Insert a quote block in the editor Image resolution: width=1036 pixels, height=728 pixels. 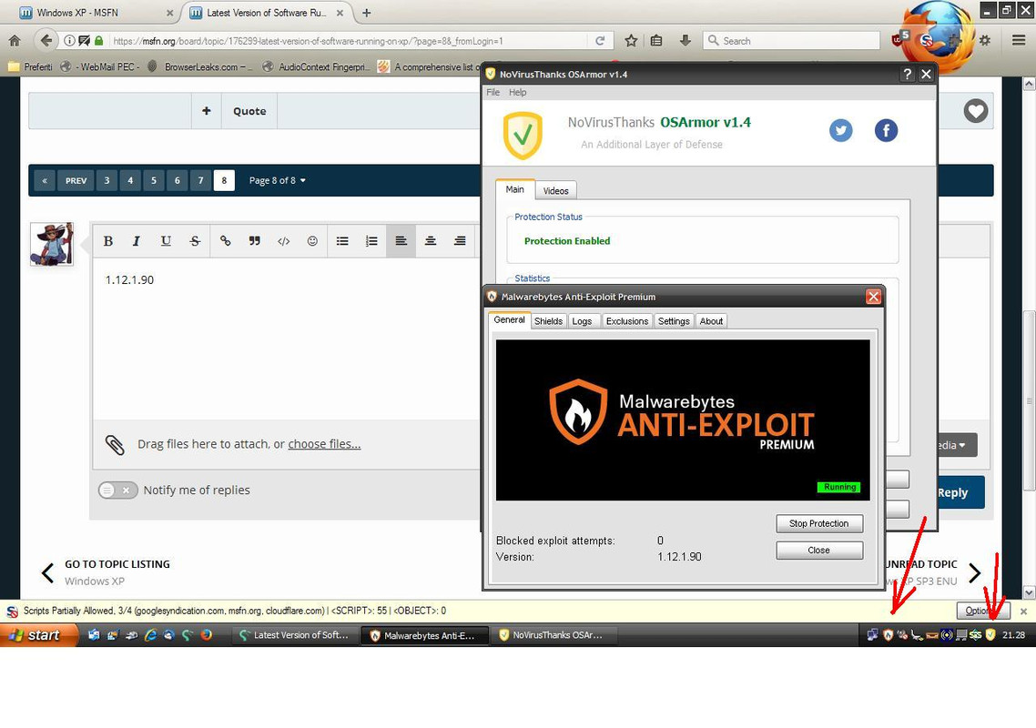click(254, 241)
